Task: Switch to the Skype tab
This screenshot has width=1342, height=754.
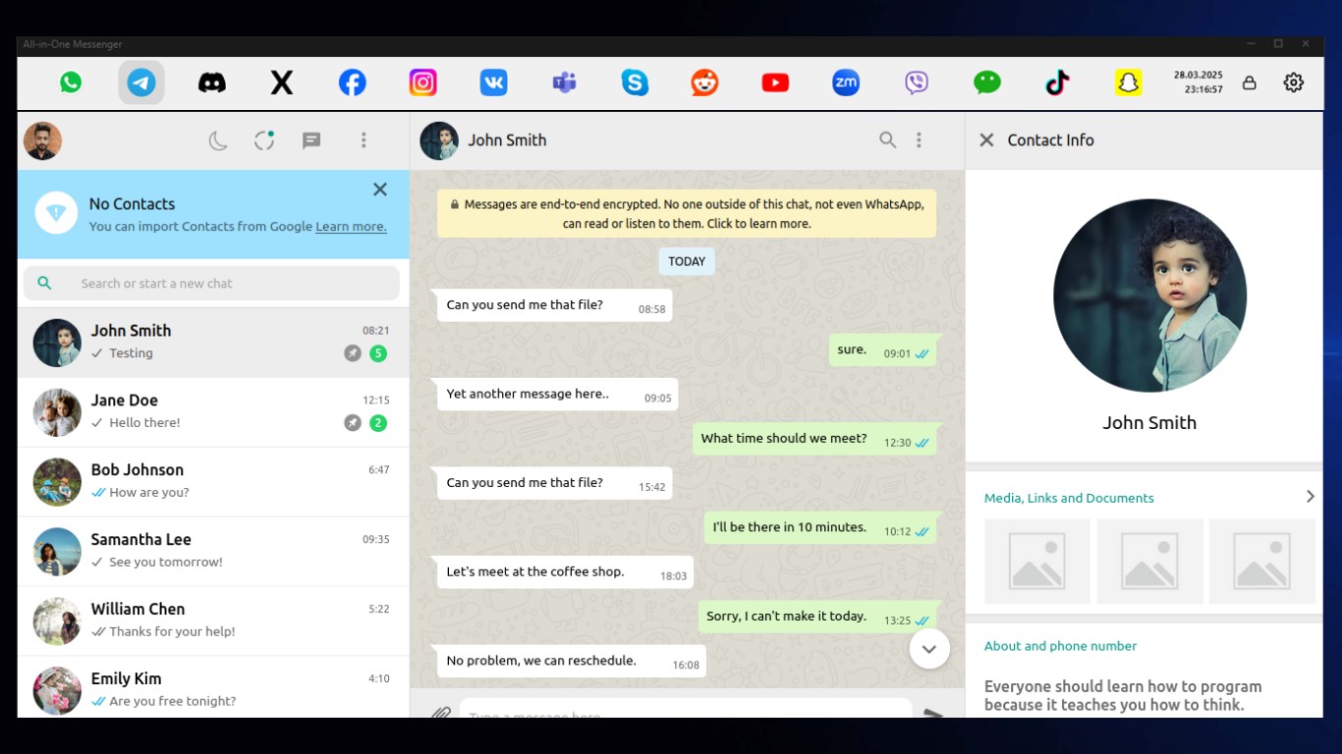Action: pos(634,82)
